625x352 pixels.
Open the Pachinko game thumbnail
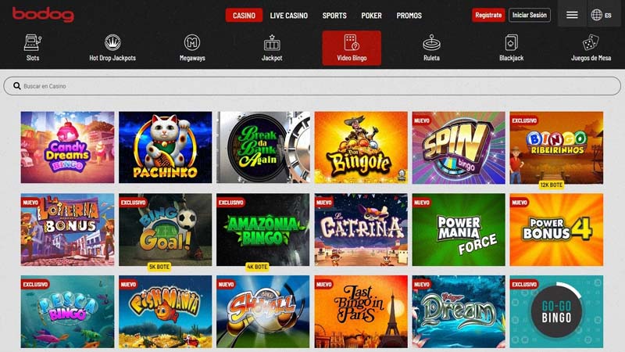[166, 147]
